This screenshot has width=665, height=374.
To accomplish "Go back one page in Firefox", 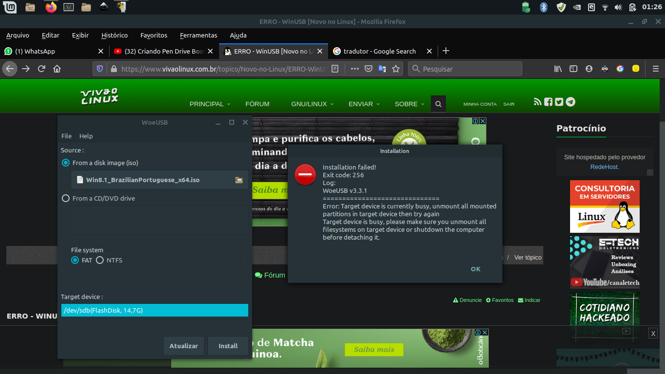I will [x=9, y=69].
